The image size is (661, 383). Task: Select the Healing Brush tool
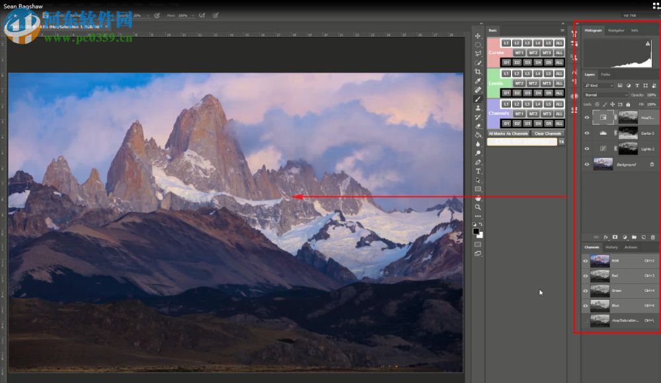click(478, 90)
